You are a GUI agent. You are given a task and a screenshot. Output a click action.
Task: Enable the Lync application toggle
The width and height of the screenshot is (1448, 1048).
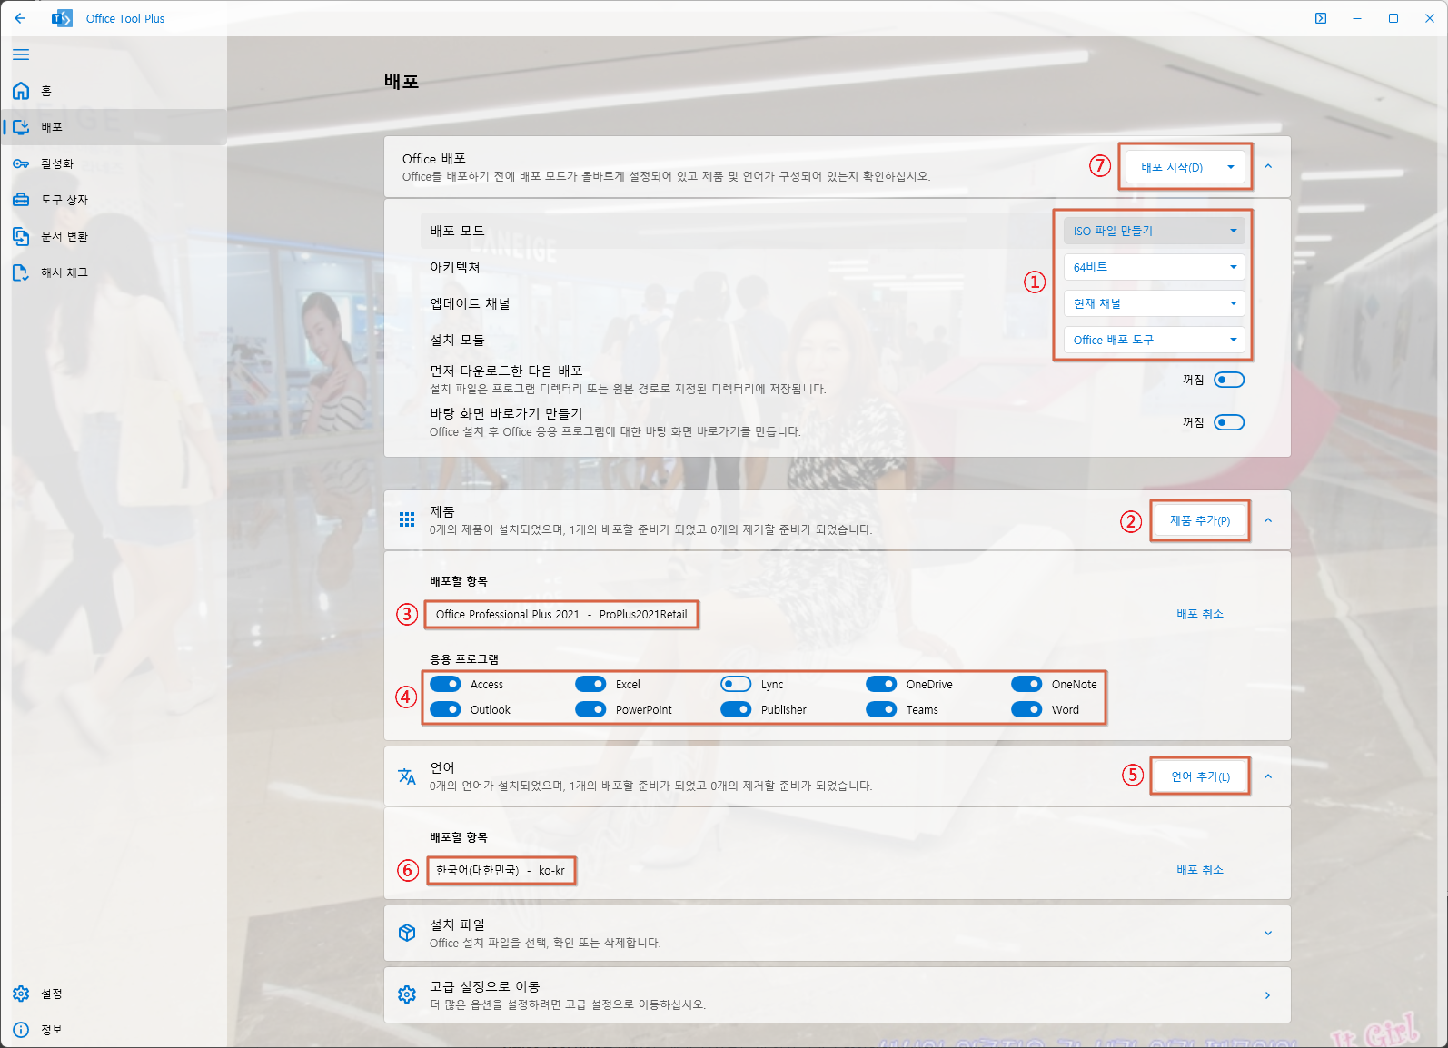(736, 684)
